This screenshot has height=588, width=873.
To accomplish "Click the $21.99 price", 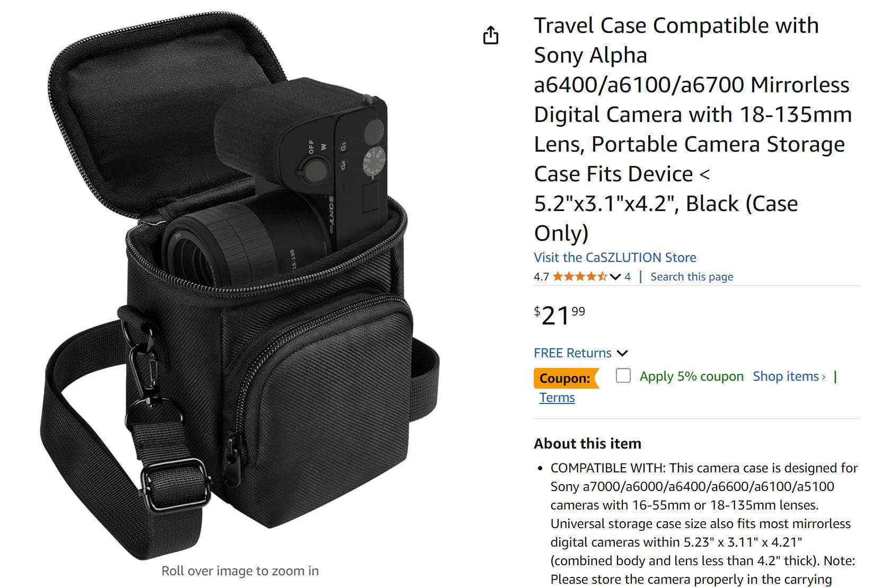I will 559,315.
